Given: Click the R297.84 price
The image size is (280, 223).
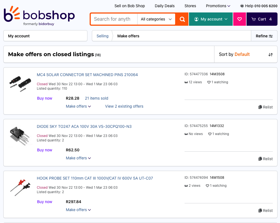Looking at the screenshot, I should pyautogui.click(x=73, y=202).
